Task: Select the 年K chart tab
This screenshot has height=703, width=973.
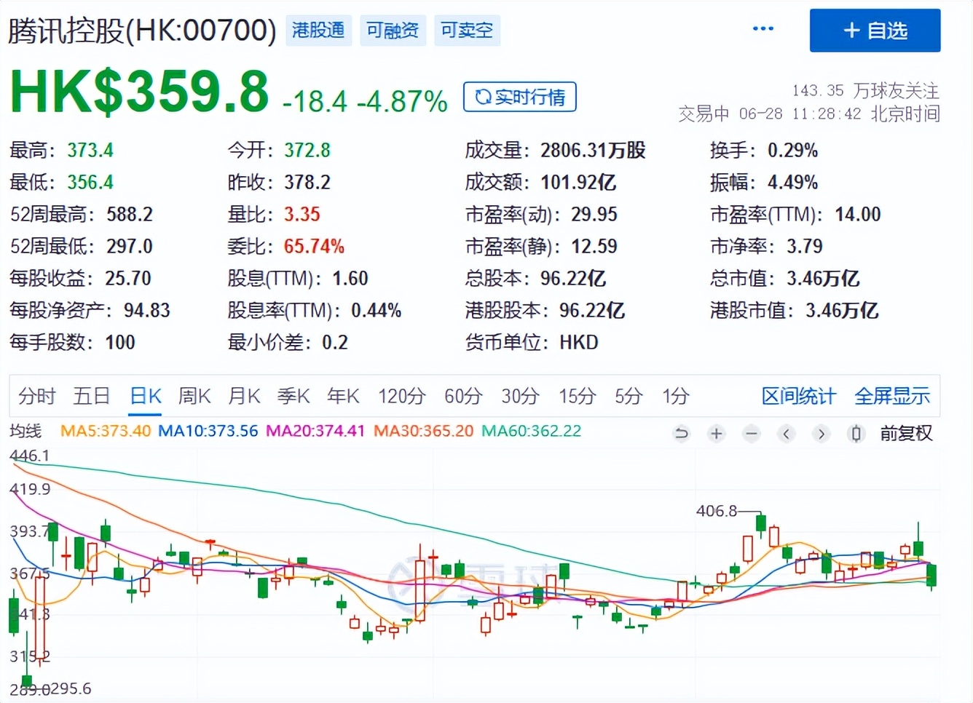Action: [343, 396]
